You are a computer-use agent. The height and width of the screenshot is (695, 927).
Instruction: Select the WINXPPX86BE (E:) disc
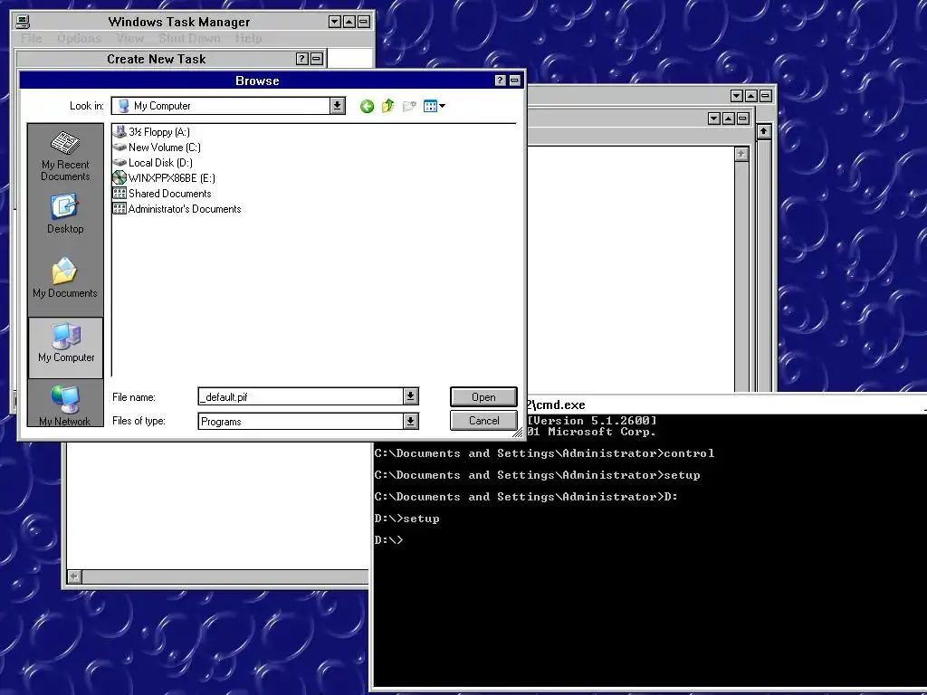[x=164, y=178]
